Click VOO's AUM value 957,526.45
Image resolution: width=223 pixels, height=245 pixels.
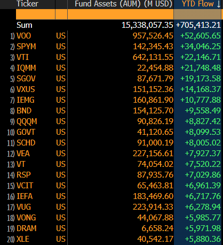coord(153,36)
